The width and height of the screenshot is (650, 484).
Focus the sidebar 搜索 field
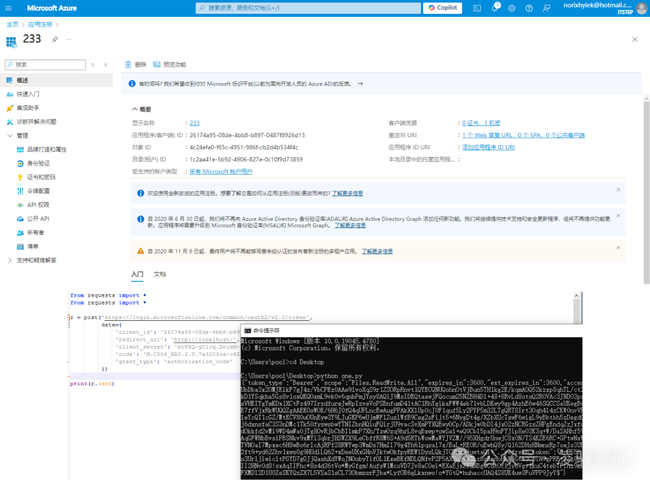tap(45, 64)
